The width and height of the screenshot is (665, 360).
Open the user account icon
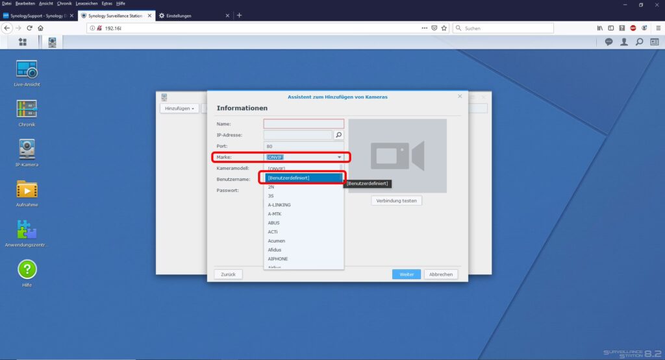click(x=623, y=42)
